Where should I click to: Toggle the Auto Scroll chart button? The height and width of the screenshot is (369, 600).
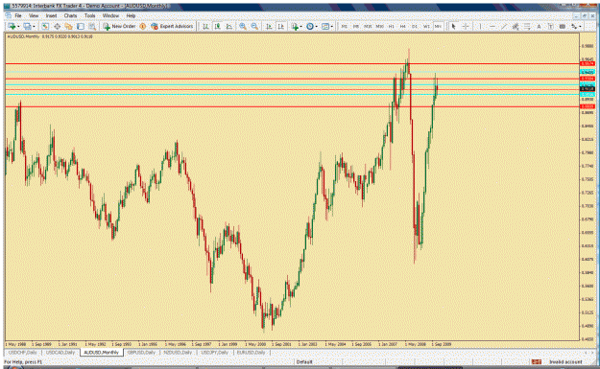coord(269,27)
